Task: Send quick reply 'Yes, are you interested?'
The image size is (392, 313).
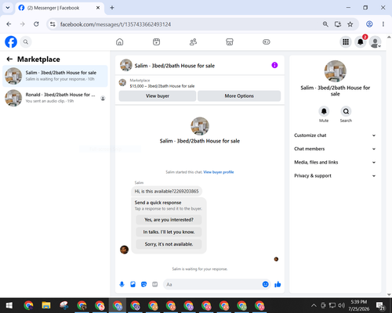Action: (x=169, y=220)
